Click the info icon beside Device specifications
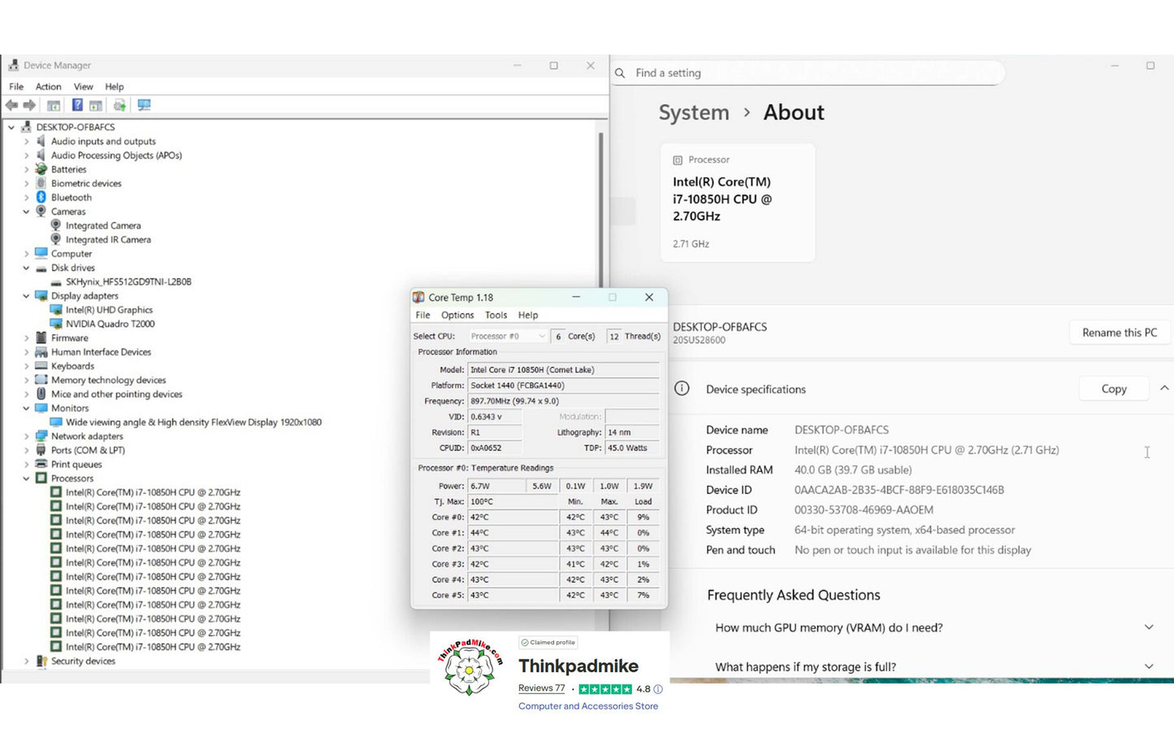This screenshot has height=738, width=1174. [682, 389]
